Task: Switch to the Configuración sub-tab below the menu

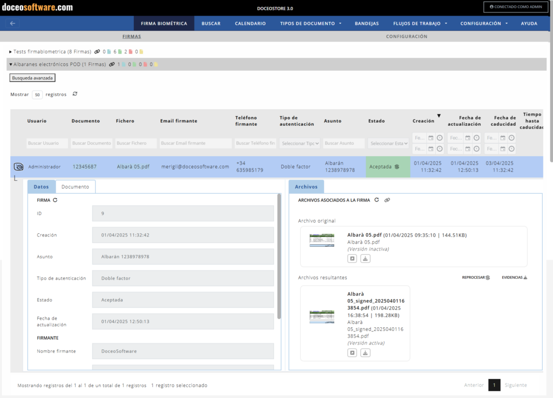Action: [x=406, y=36]
